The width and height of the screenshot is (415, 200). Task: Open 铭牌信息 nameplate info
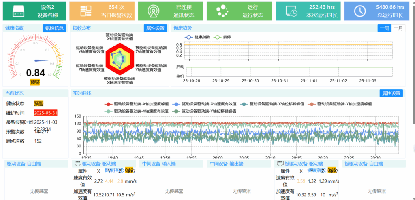[x=54, y=28]
